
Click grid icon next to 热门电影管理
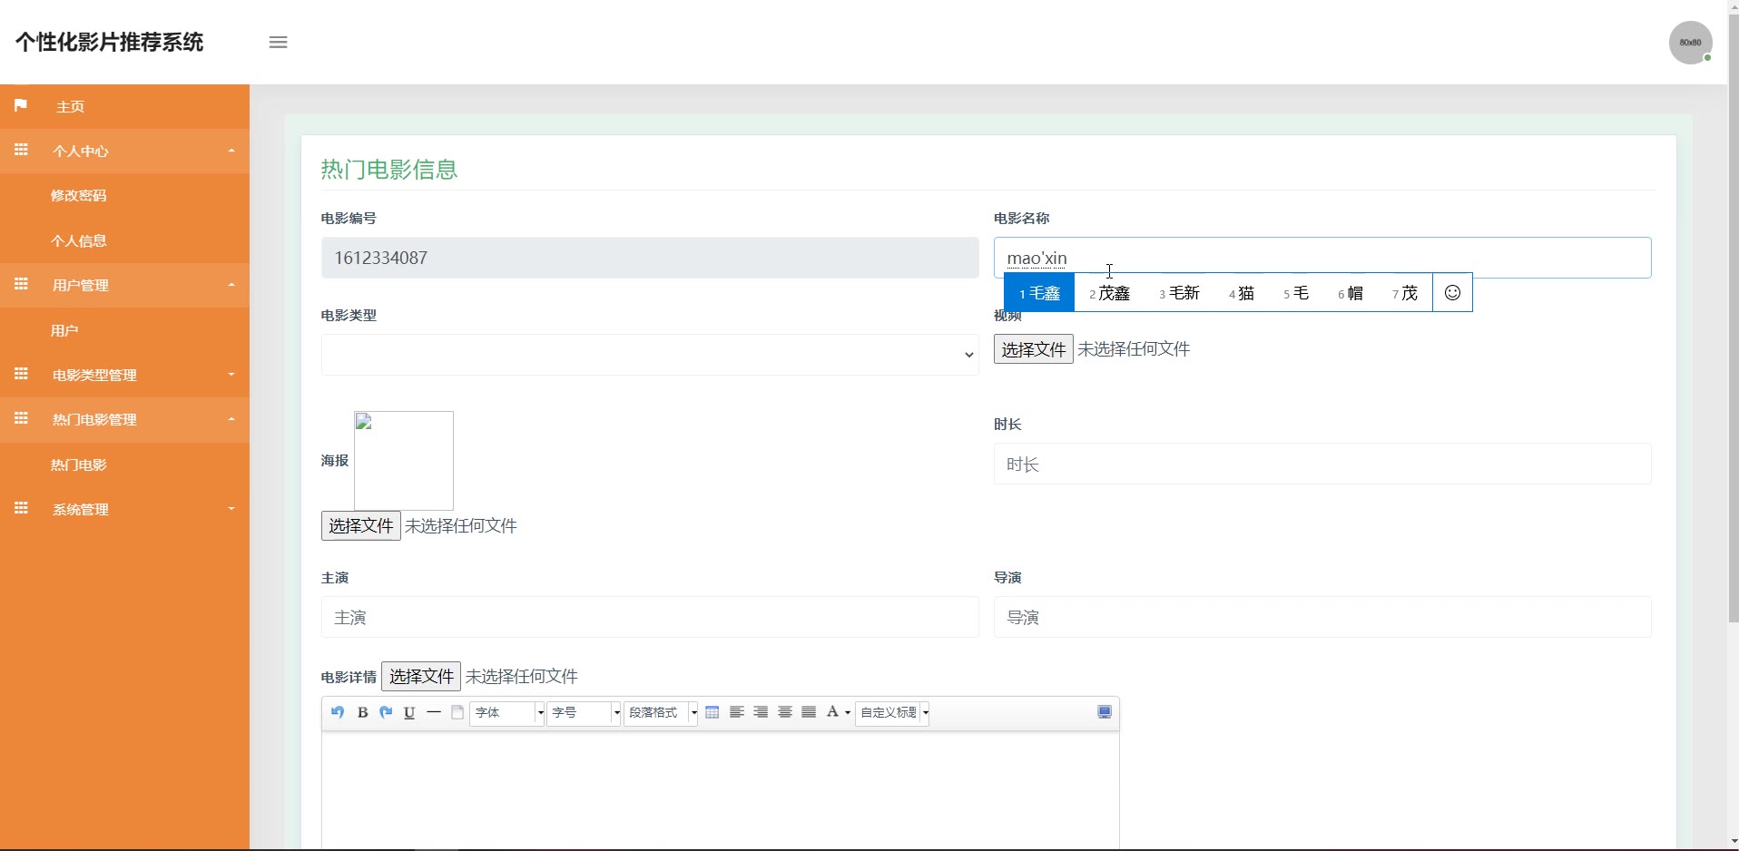pyautogui.click(x=21, y=418)
